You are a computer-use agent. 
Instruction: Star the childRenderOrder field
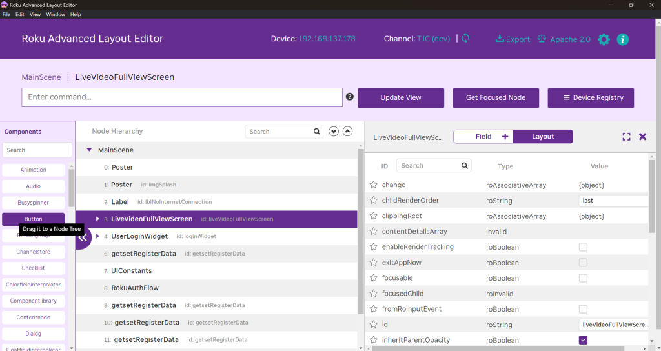point(374,200)
